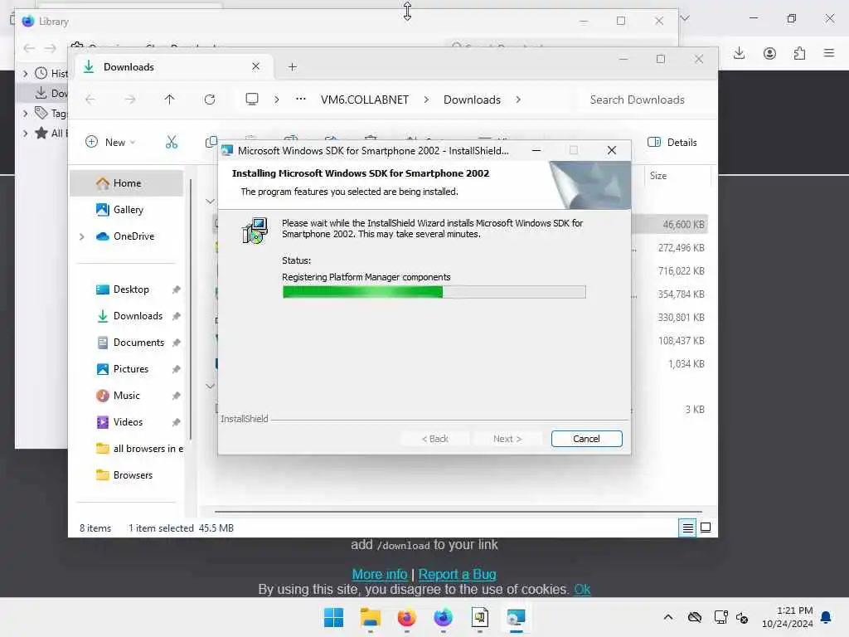Expand chevron after VM6.COLLABNET
This screenshot has height=637, width=849.
click(x=426, y=100)
